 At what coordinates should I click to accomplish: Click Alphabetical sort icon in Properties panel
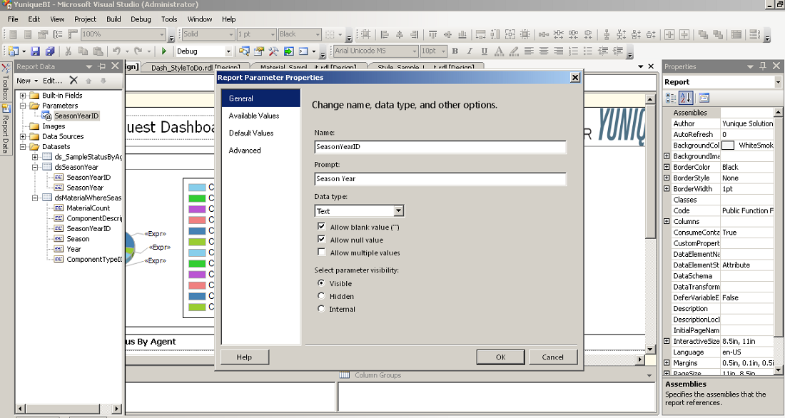coord(686,98)
